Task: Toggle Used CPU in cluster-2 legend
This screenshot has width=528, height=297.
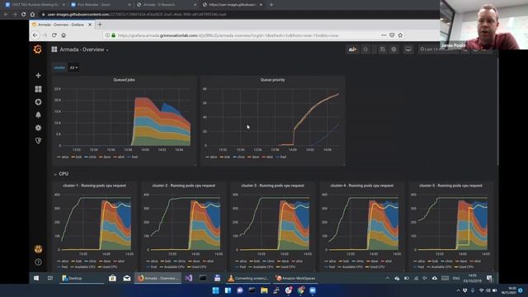Action: (x=196, y=267)
